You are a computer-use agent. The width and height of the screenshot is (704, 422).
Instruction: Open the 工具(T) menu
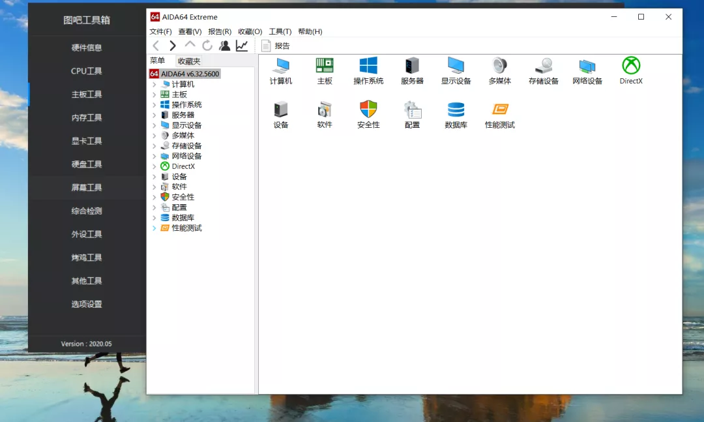point(280,31)
